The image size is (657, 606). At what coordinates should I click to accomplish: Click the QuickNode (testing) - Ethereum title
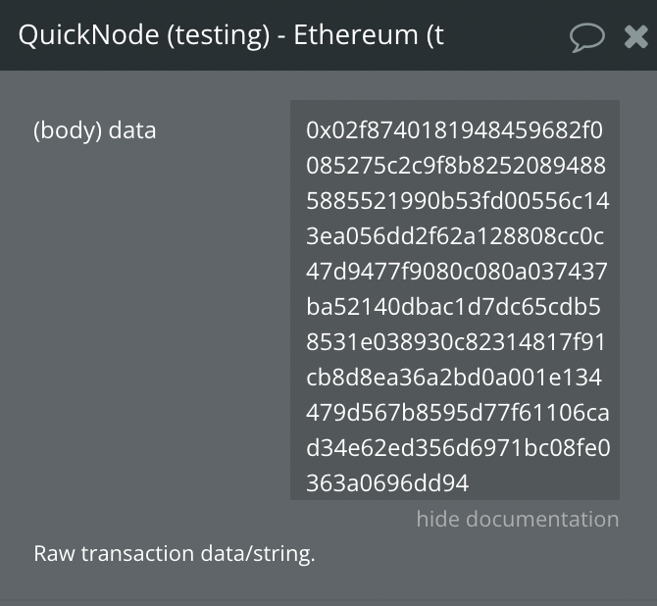tap(230, 34)
